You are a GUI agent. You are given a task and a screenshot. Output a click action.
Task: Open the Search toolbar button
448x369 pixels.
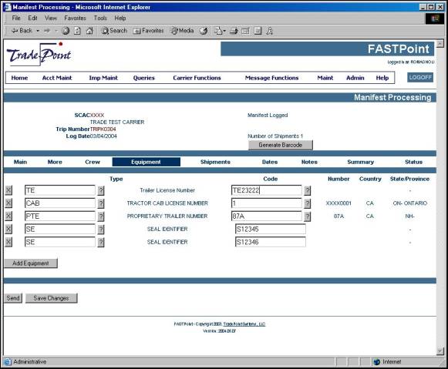(114, 31)
